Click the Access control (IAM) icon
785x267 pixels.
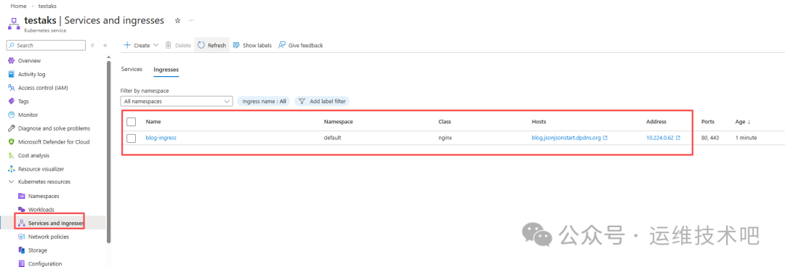pos(12,88)
